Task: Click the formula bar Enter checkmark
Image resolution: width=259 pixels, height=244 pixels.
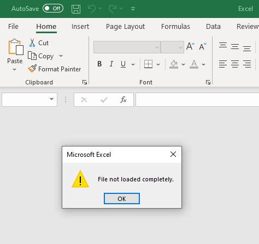Action: 104,100
